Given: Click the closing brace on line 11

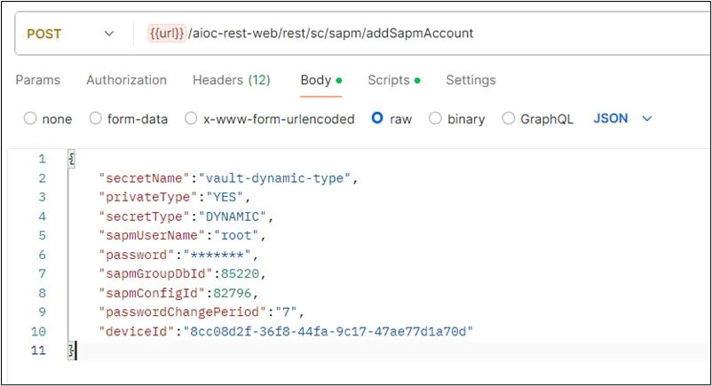Looking at the screenshot, I should pos(72,351).
